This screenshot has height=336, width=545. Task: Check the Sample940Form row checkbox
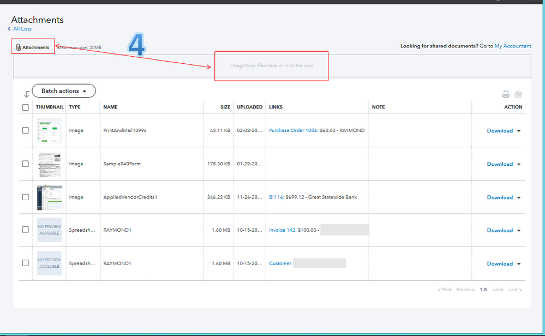pos(26,164)
